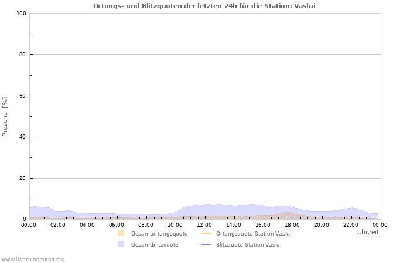The height and width of the screenshot is (263, 410).
Task: Click the lavender area plateau near 12:00
Action: click(207, 209)
